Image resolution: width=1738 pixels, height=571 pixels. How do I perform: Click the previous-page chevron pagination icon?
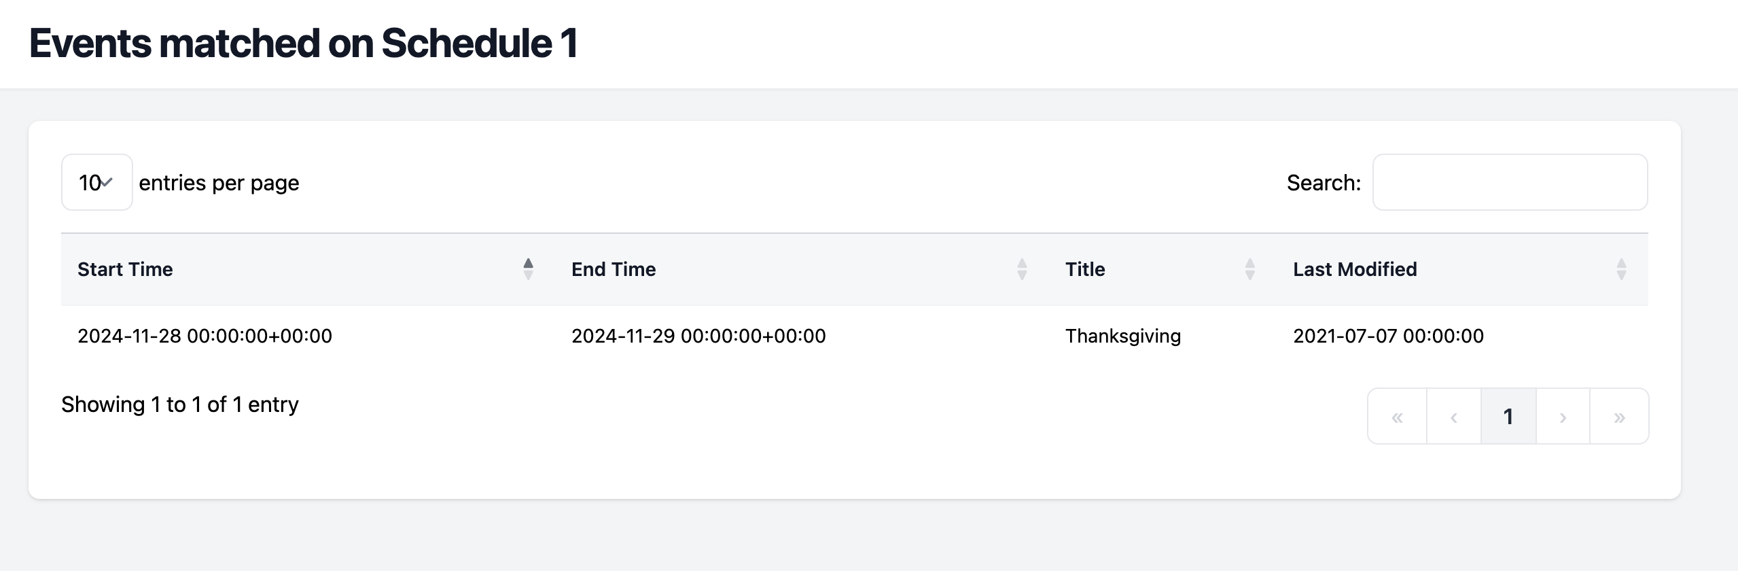[x=1453, y=415]
